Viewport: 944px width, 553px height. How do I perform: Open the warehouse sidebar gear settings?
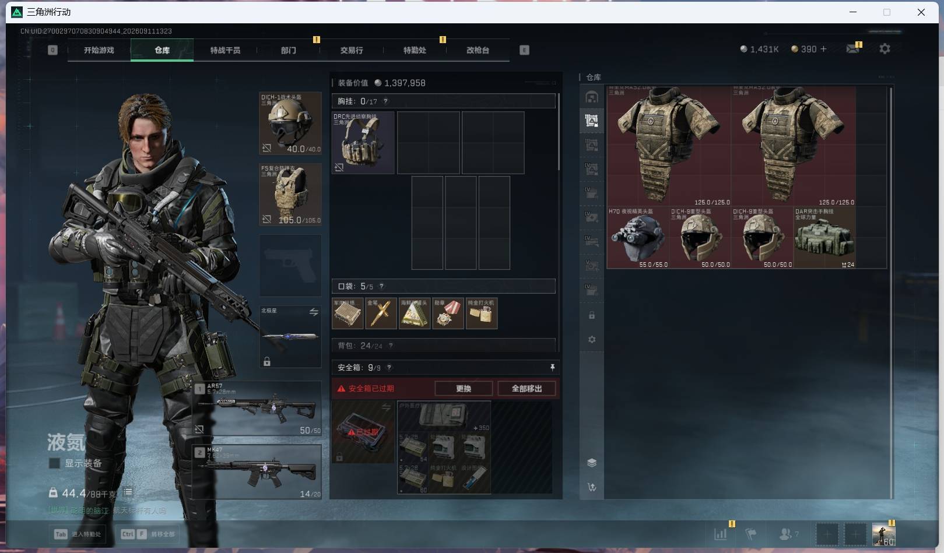click(592, 340)
